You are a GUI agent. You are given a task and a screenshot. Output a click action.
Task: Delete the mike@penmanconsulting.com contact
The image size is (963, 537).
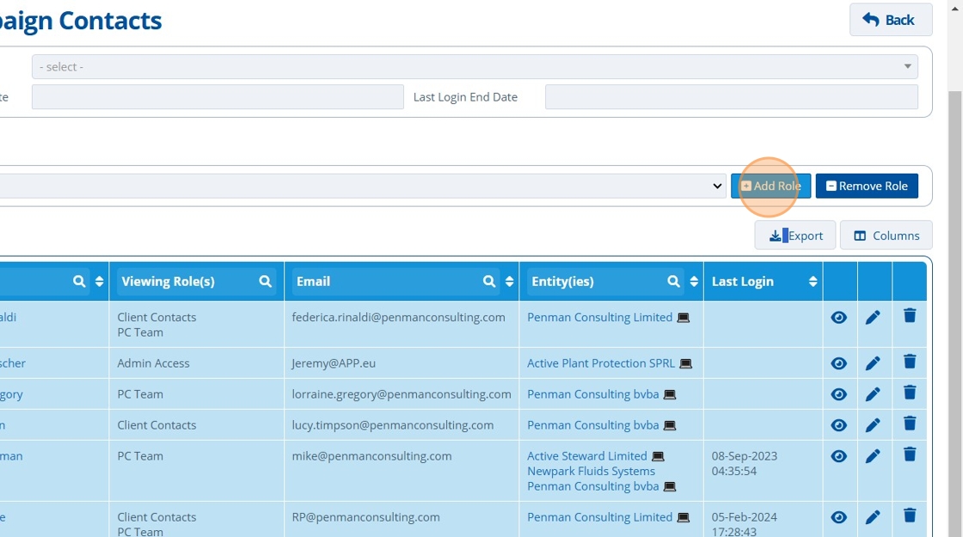(x=910, y=455)
